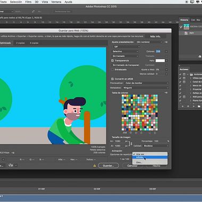Toggle the Convertir en sRGB checkbox
Viewport: 202px width, 202px height.
pyautogui.click(x=112, y=79)
